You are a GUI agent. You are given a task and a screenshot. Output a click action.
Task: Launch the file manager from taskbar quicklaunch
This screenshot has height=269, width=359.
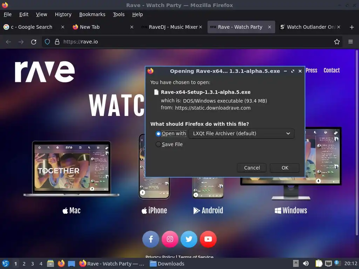tap(50, 264)
